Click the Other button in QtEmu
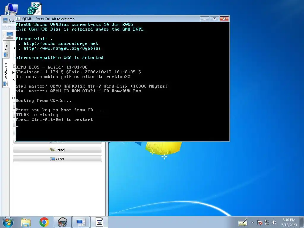Viewport: 304px width, 228px height. 57,159
